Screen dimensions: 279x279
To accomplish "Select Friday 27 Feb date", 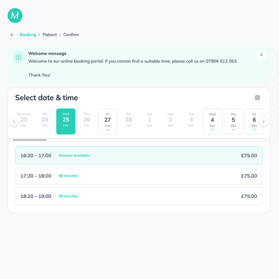I will 108,121.
